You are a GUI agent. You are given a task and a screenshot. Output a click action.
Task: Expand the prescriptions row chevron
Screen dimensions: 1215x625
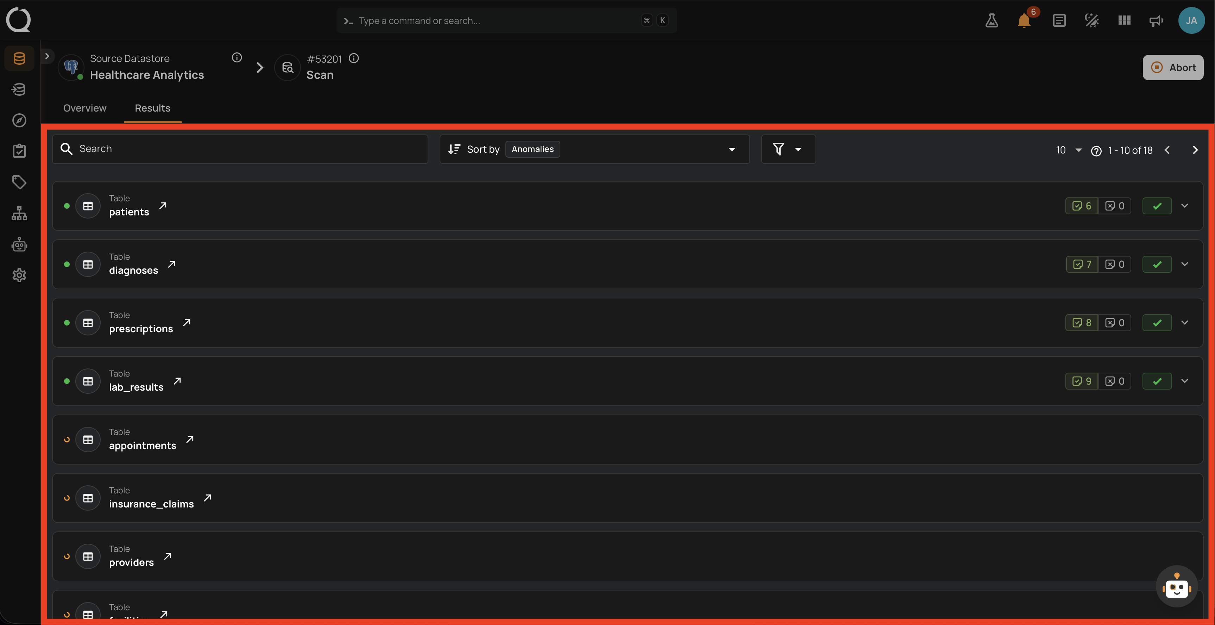click(x=1184, y=323)
